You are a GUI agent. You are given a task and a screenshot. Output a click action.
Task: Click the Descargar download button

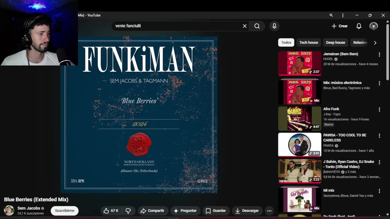coord(247,210)
